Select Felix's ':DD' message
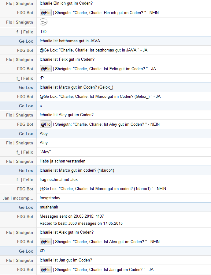This screenshot has width=211, height=275. pyautogui.click(x=43, y=32)
